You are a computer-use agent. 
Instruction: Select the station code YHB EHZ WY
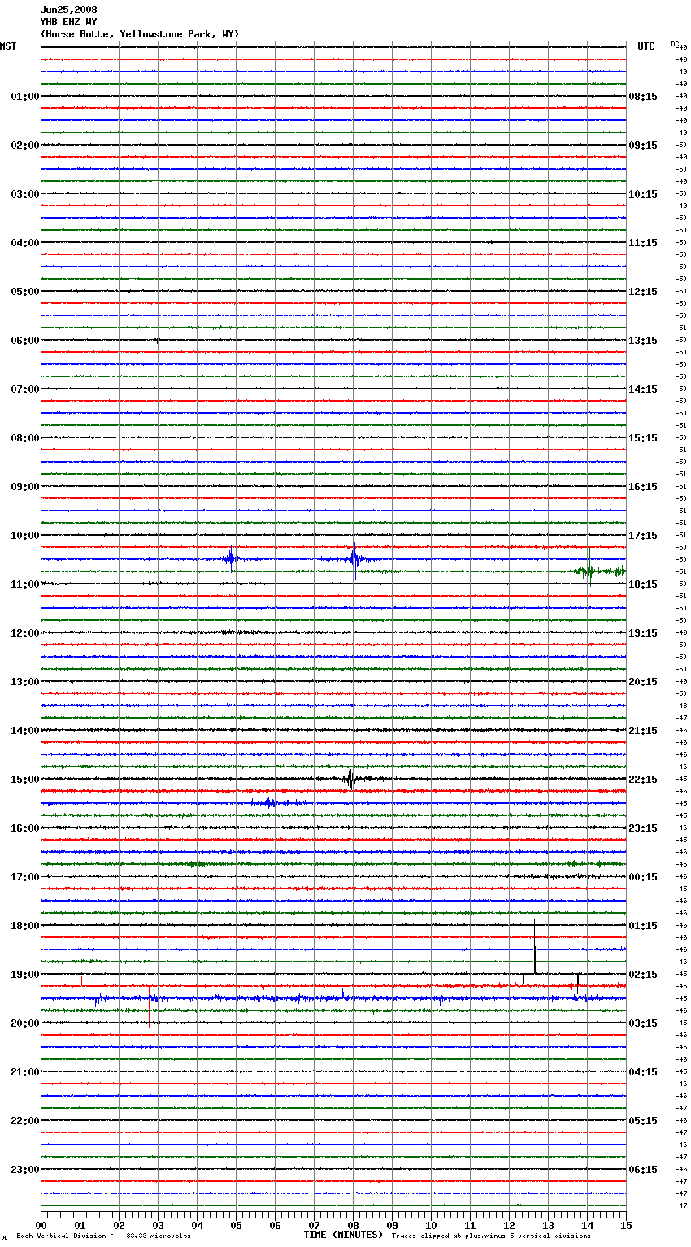69,22
